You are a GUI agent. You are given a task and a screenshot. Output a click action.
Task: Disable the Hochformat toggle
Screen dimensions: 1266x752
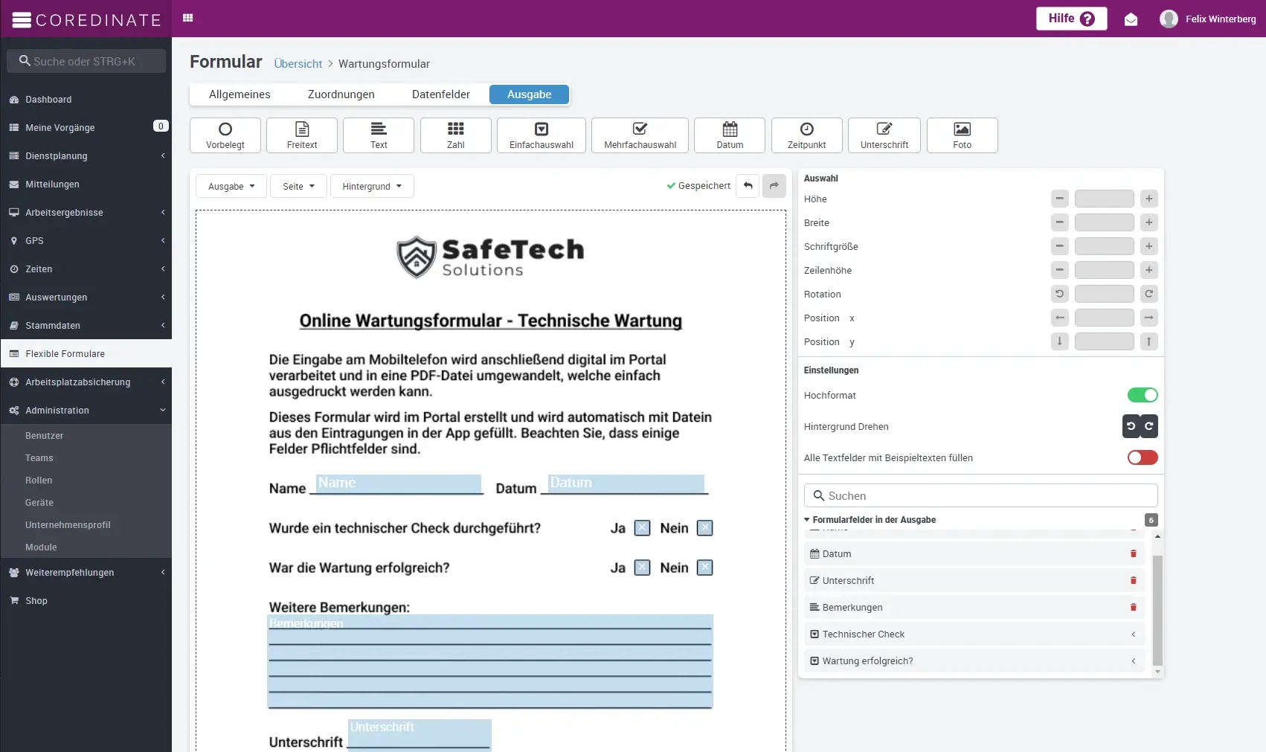click(x=1142, y=395)
